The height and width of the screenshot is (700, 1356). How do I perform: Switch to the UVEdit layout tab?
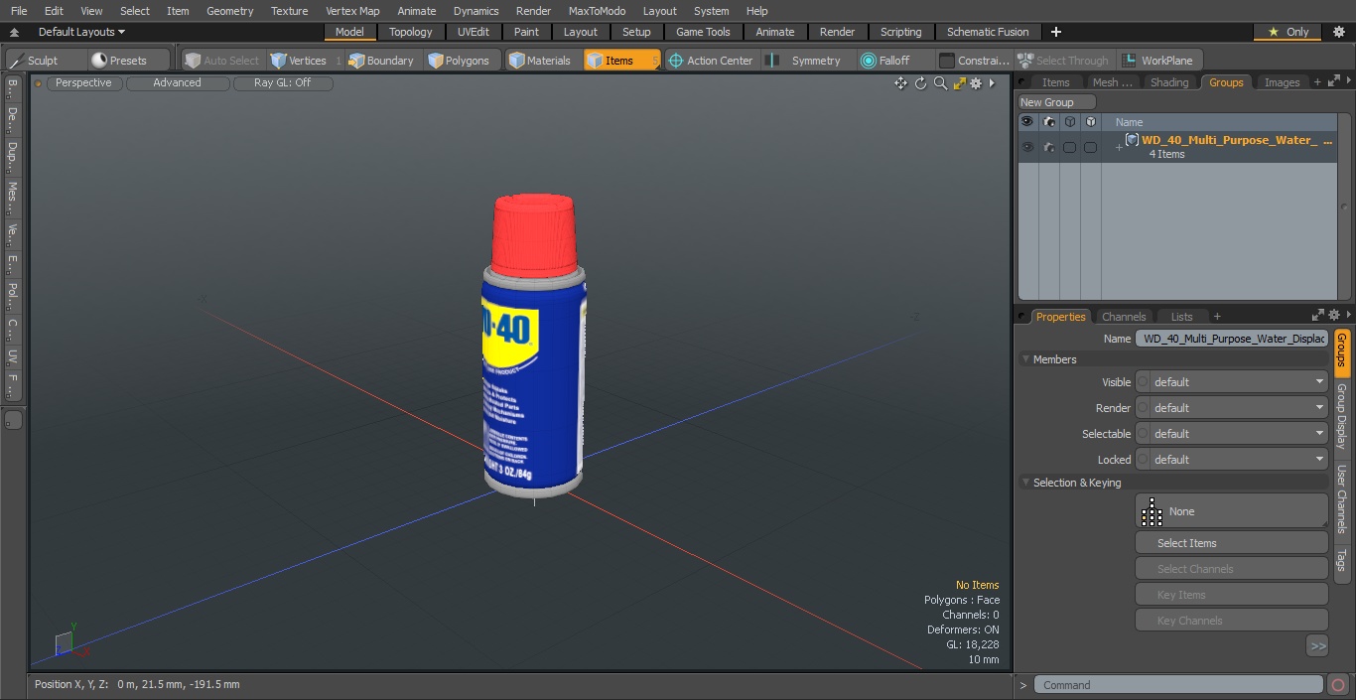(x=474, y=32)
